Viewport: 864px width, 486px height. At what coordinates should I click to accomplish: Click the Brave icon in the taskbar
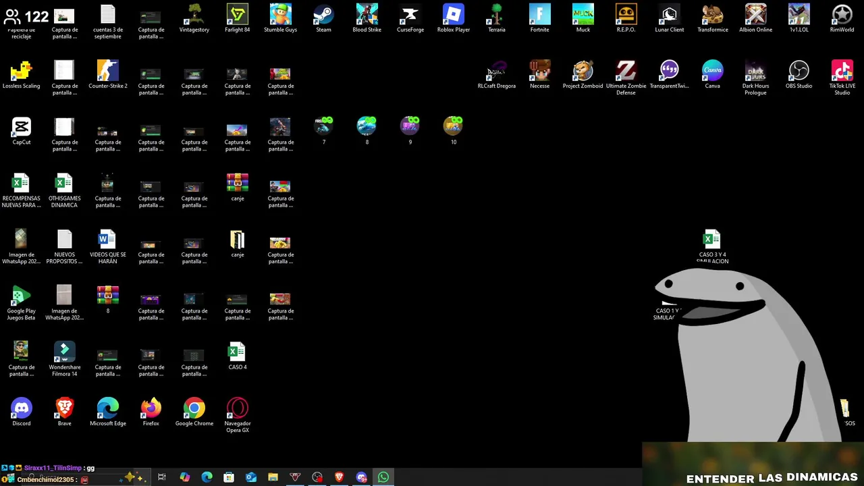pyautogui.click(x=340, y=477)
